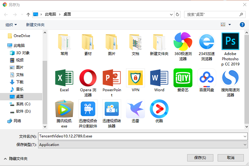Expand breadcrumb arrow before 此电脑
The height and width of the screenshot is (166, 249).
tap(41, 15)
